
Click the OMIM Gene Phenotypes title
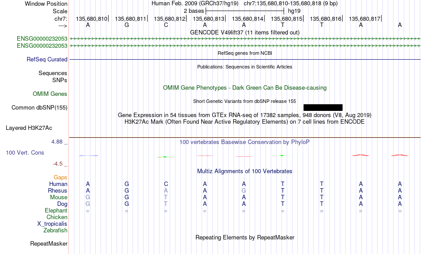tap(245, 88)
